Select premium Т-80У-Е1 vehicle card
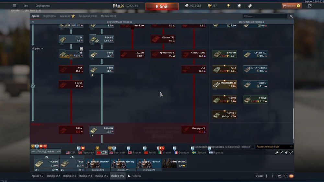324x182 pixels. (225, 115)
